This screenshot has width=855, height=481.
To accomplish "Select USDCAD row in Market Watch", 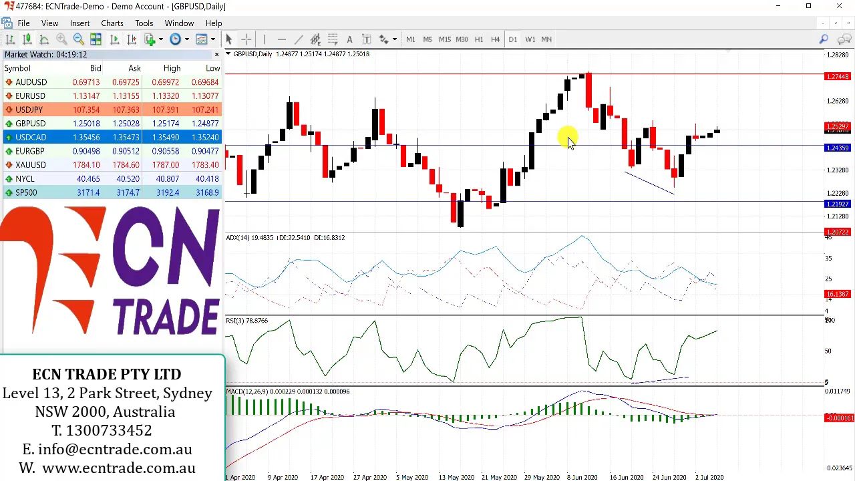I will pos(112,138).
